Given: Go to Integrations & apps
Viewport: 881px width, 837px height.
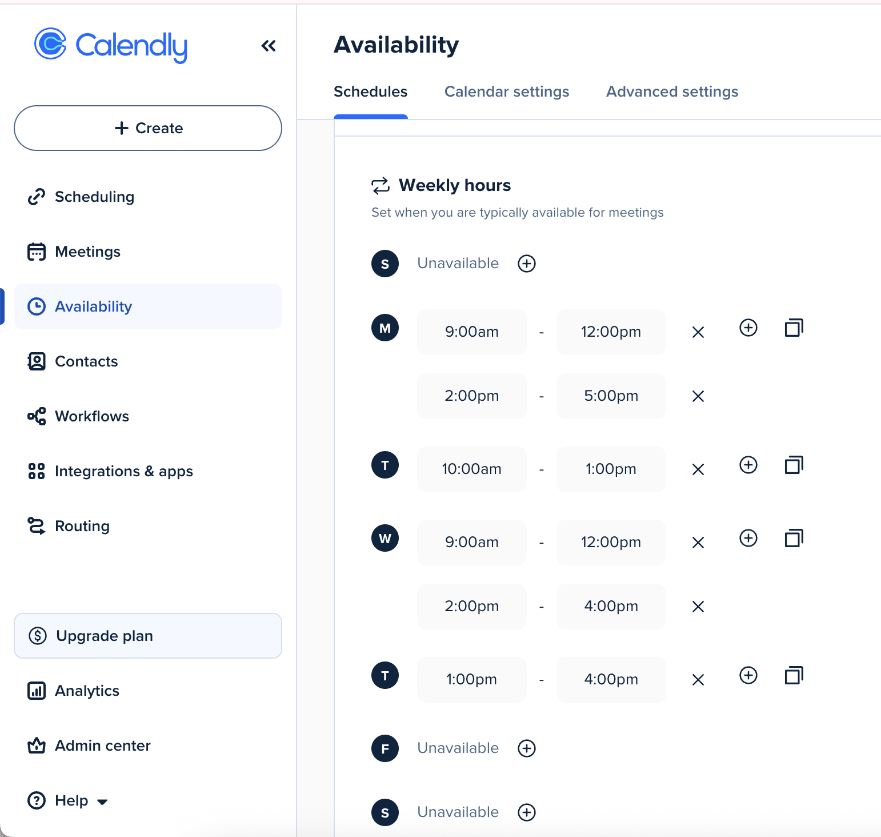Looking at the screenshot, I should coord(110,471).
